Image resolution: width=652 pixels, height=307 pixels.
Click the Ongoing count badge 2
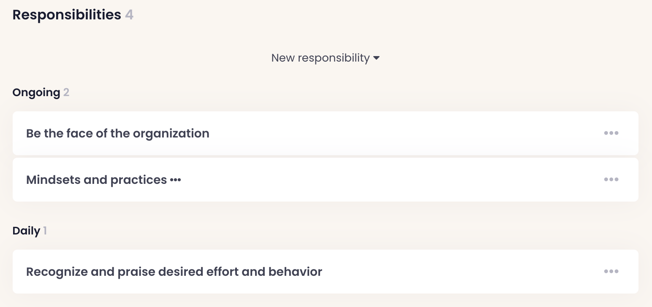tap(66, 92)
